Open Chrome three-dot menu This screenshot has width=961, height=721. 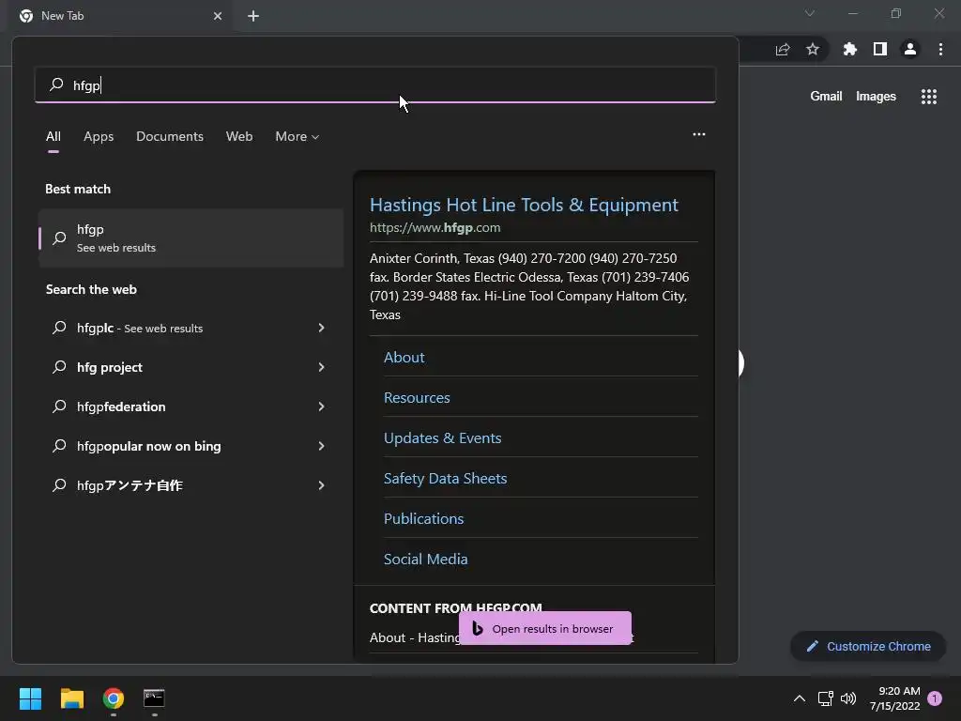pyautogui.click(x=940, y=49)
